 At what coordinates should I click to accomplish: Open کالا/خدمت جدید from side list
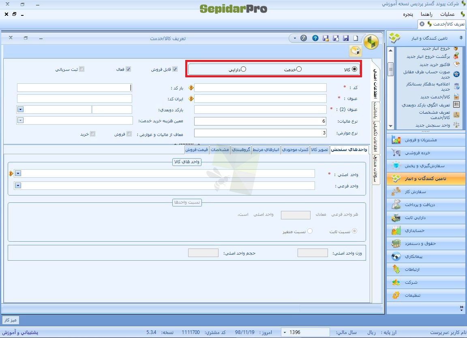(x=435, y=97)
